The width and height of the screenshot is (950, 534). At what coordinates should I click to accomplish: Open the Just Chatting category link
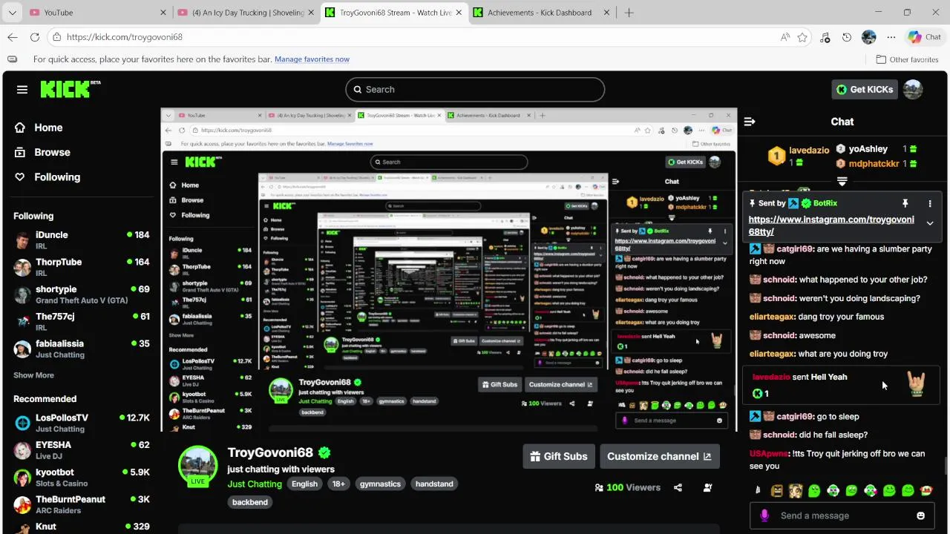point(255,484)
